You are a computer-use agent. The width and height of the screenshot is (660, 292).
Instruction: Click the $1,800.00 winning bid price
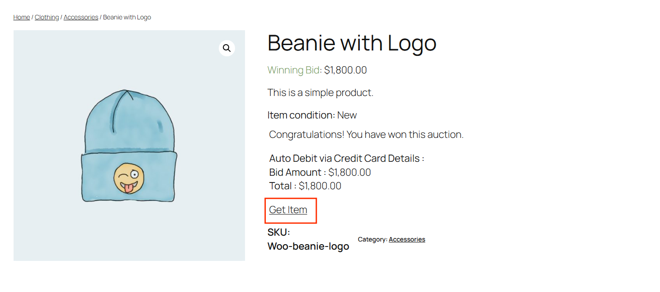[x=345, y=70]
